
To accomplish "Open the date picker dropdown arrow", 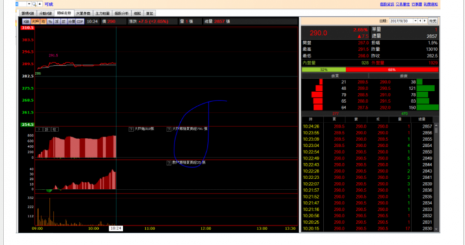I will [415, 21].
